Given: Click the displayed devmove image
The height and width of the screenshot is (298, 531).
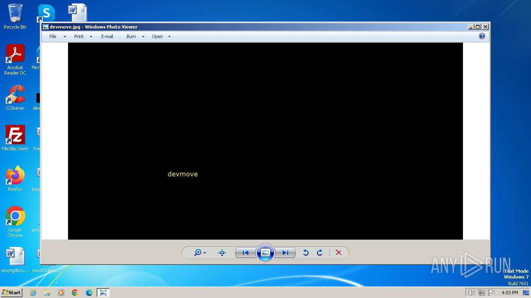Looking at the screenshot, I should [265, 141].
